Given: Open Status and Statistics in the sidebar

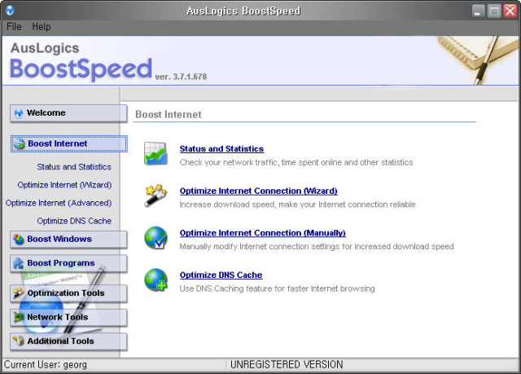Looking at the screenshot, I should tap(74, 167).
